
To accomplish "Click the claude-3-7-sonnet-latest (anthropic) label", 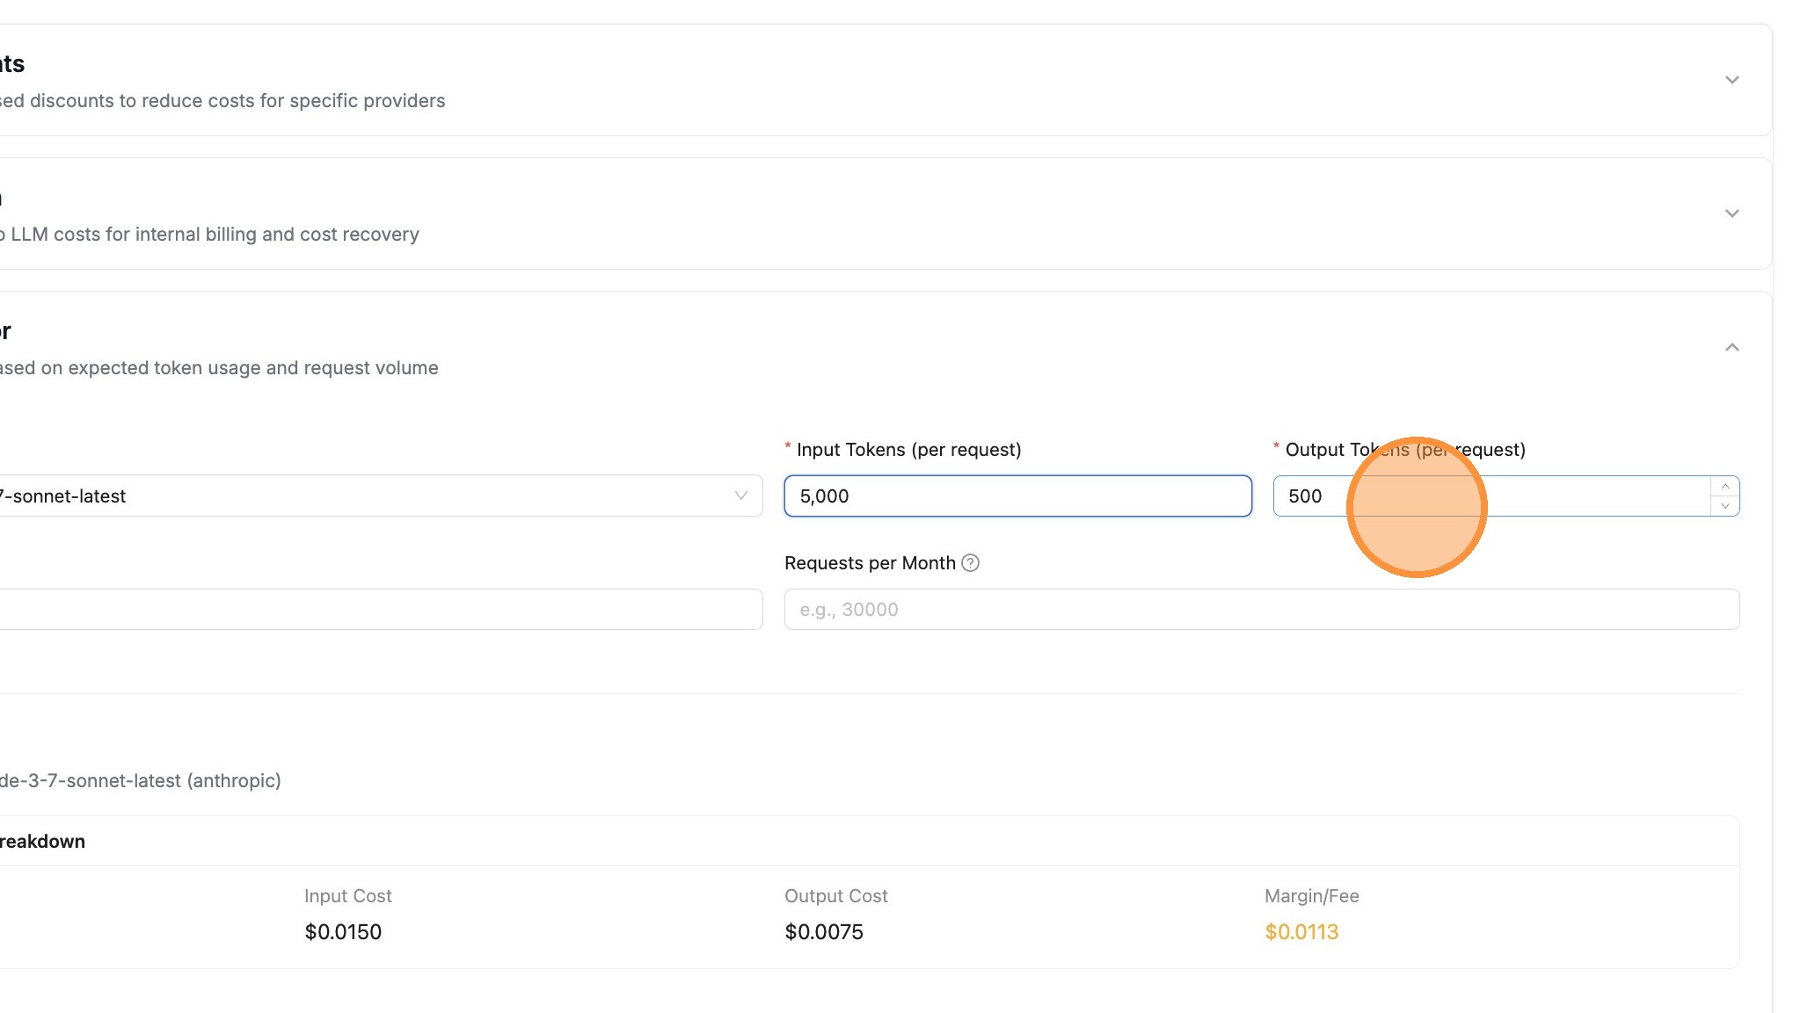I will tap(141, 779).
